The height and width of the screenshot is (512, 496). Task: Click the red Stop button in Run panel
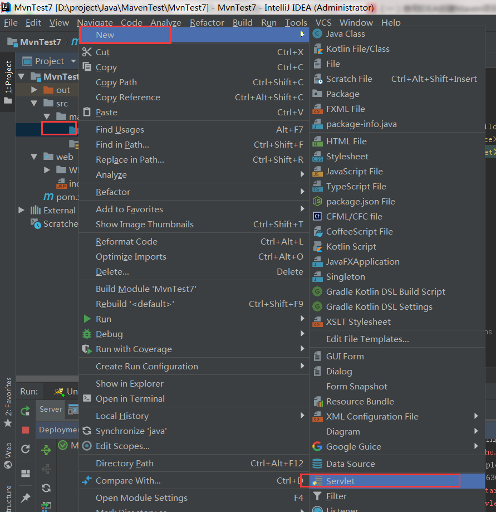(x=26, y=430)
